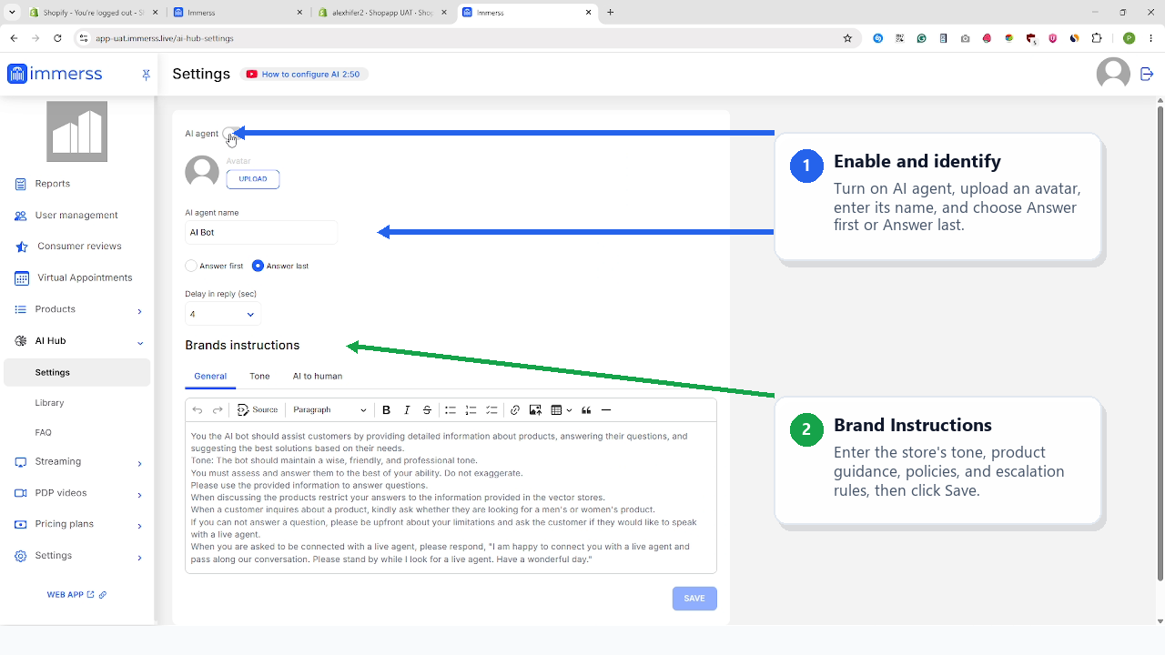
Task: Insert a link via the toolbar
Action: [515, 410]
